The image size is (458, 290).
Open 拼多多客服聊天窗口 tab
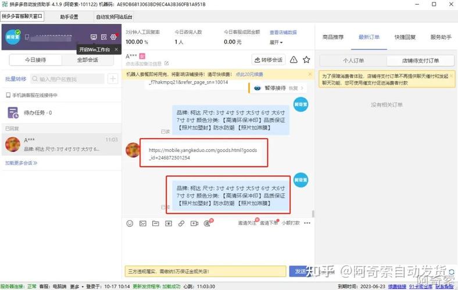coord(22,16)
